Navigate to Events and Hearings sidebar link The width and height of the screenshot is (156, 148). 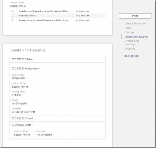pyautogui.click(x=132, y=42)
